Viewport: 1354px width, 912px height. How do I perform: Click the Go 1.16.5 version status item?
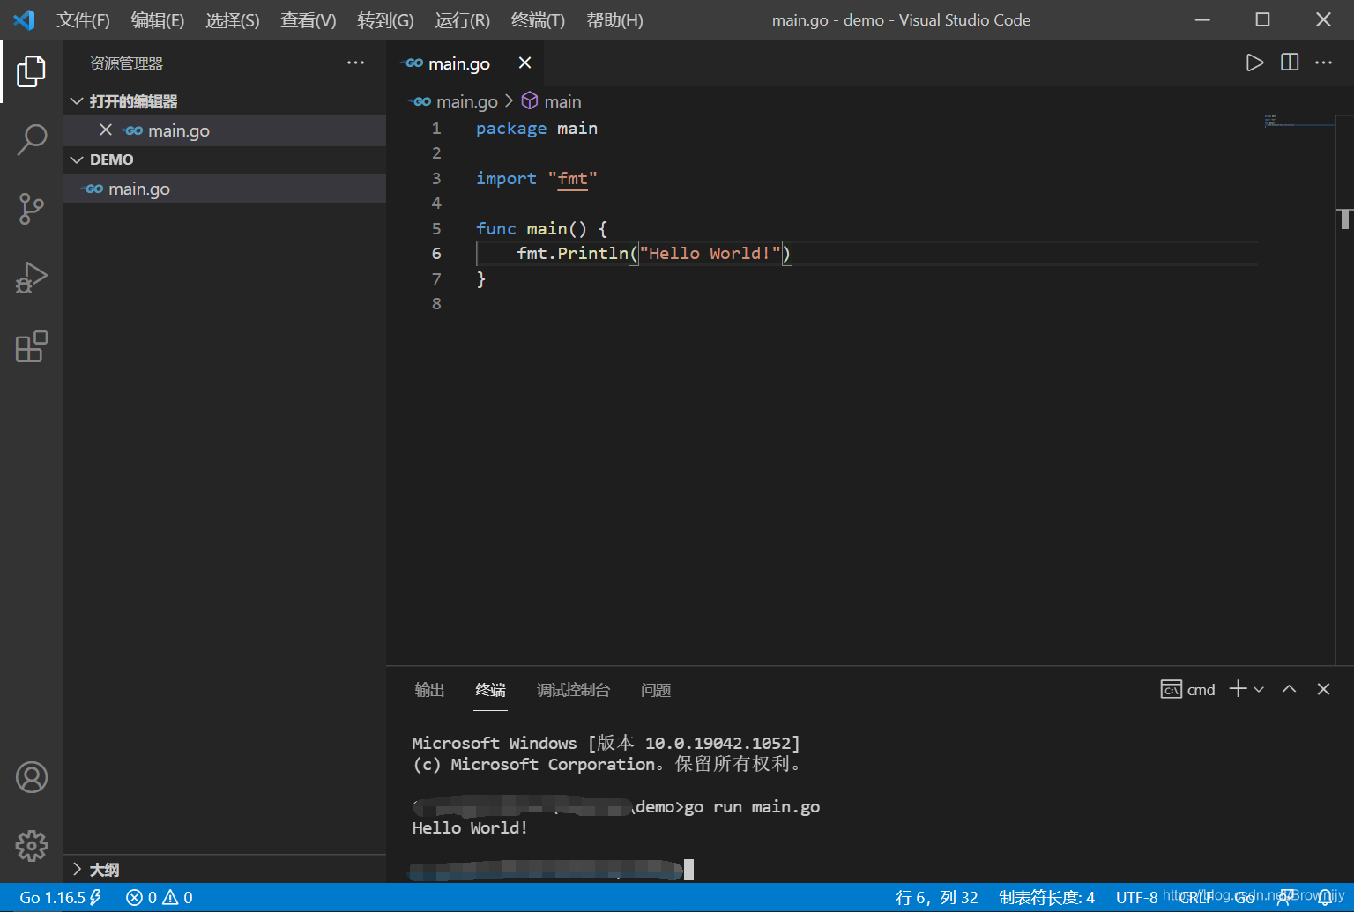60,897
